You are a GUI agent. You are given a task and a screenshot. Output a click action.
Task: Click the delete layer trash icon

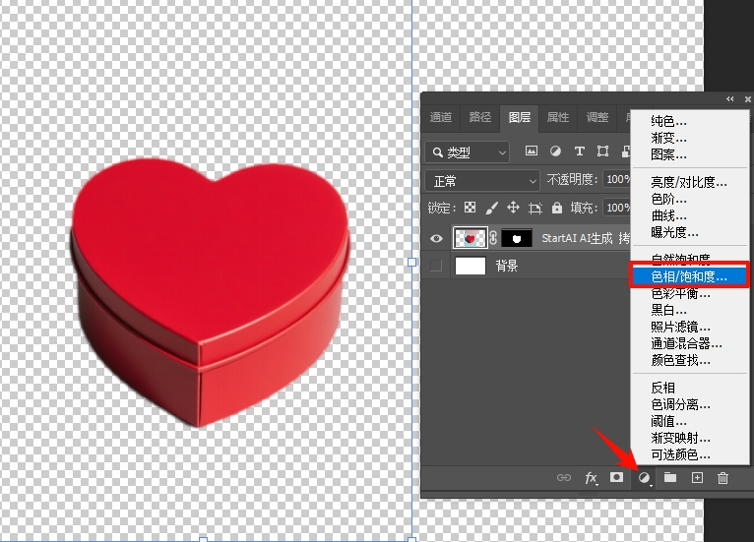point(723,478)
